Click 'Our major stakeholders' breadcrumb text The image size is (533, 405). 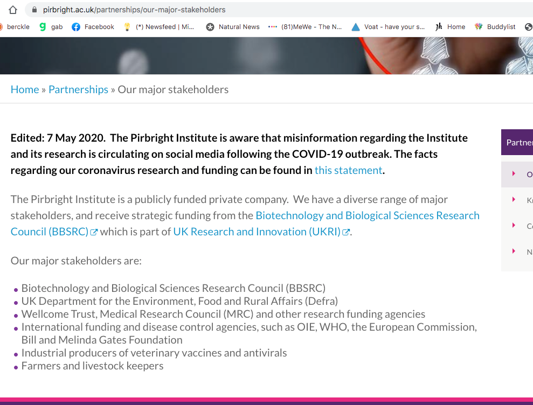coord(173,89)
